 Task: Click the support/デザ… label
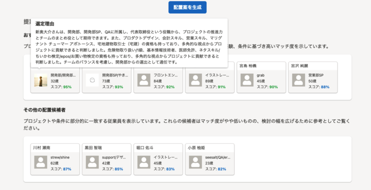pos(114,157)
